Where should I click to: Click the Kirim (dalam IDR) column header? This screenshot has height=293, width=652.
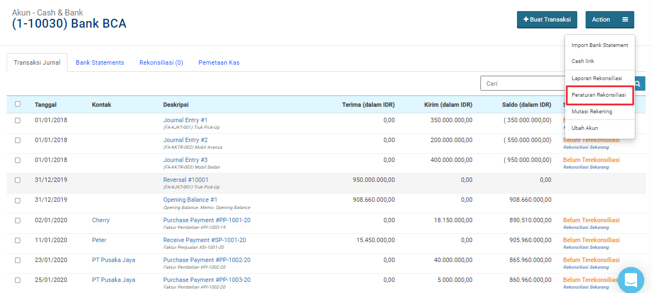(x=448, y=104)
